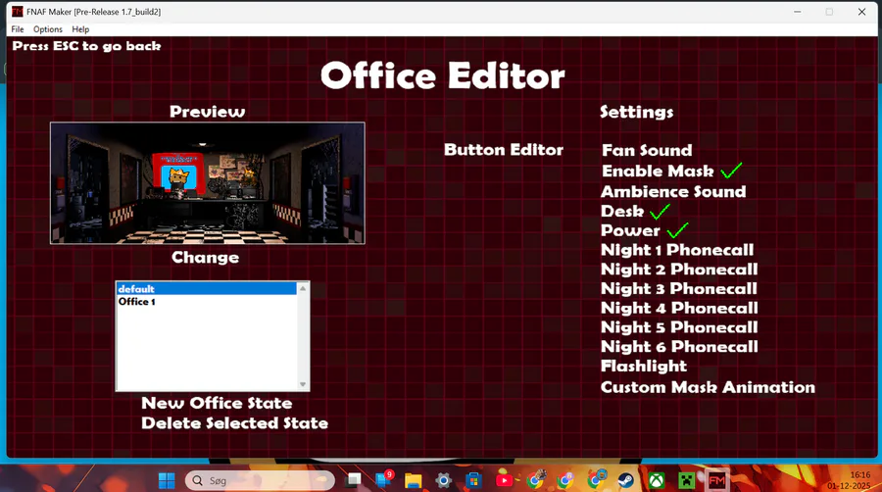Open Settings gear in taskbar

pyautogui.click(x=444, y=481)
